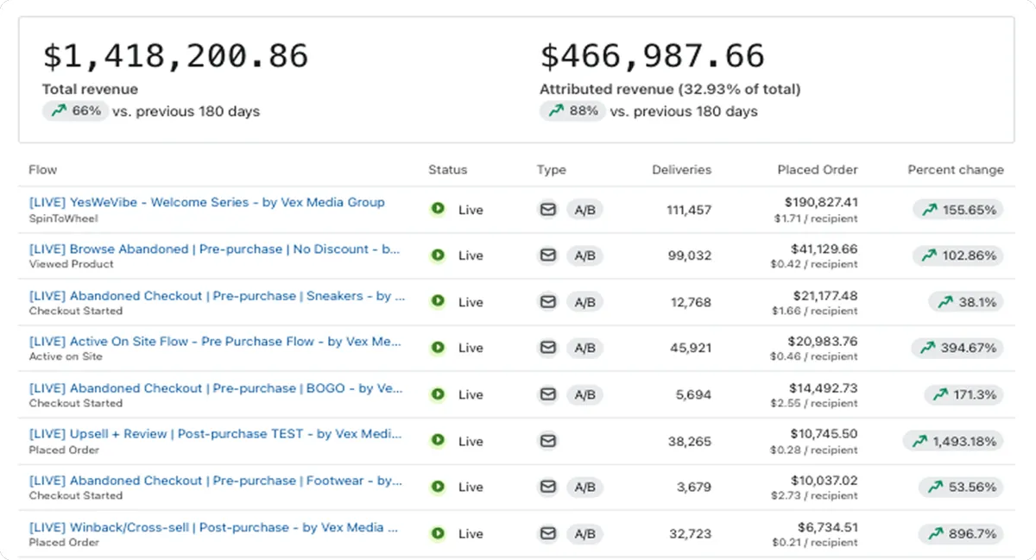The image size is (1036, 560).
Task: Click green play icon for Abandoned Checkout BOGO
Action: click(438, 394)
